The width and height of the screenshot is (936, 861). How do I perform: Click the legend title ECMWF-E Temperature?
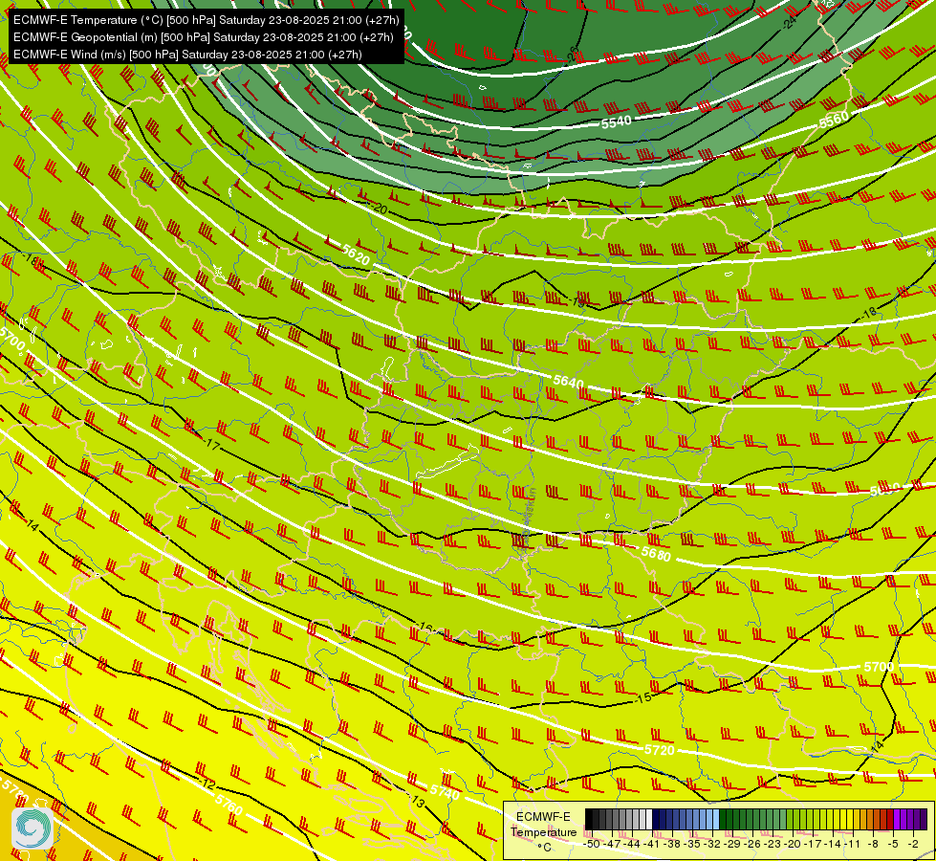click(544, 825)
